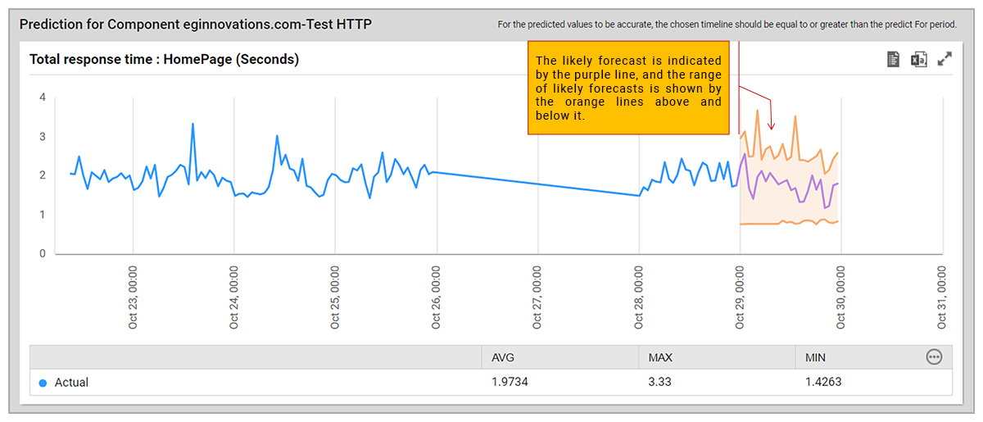The width and height of the screenshot is (983, 422).
Task: Click the blue Actual legend dot
Action: click(x=43, y=383)
